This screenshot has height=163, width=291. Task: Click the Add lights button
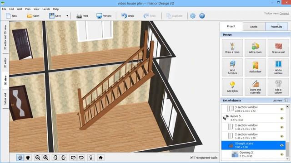click(232, 87)
